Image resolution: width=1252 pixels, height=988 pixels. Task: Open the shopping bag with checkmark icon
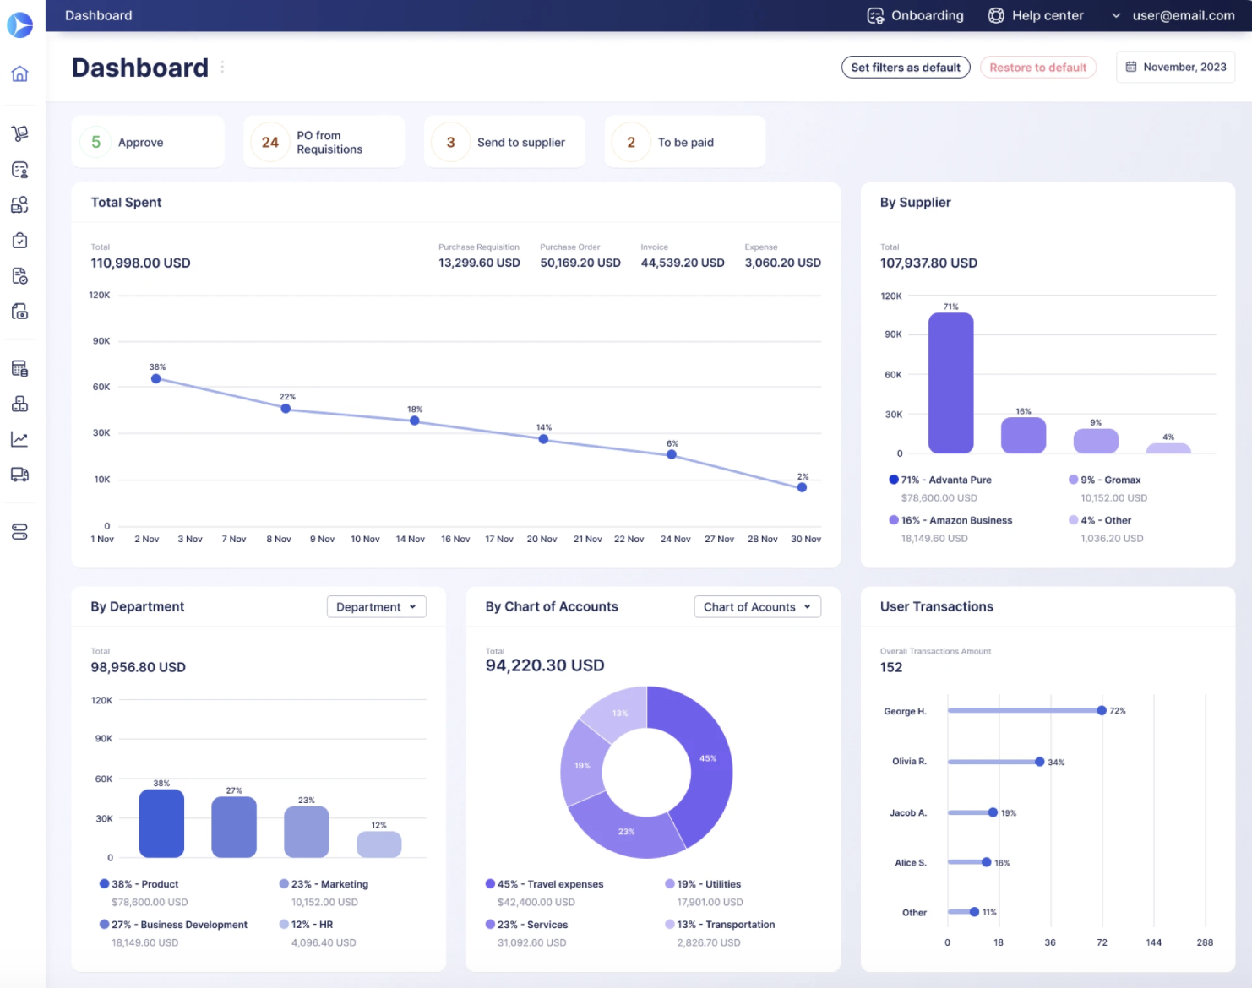19,241
